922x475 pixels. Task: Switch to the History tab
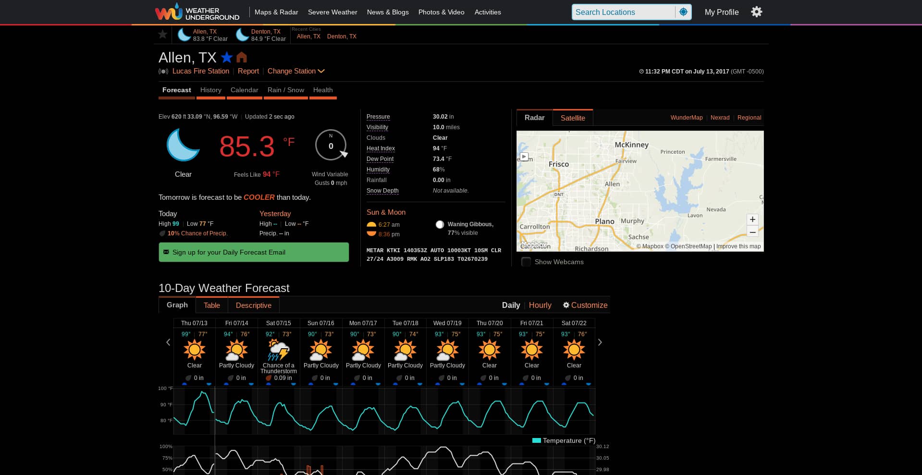[210, 90]
